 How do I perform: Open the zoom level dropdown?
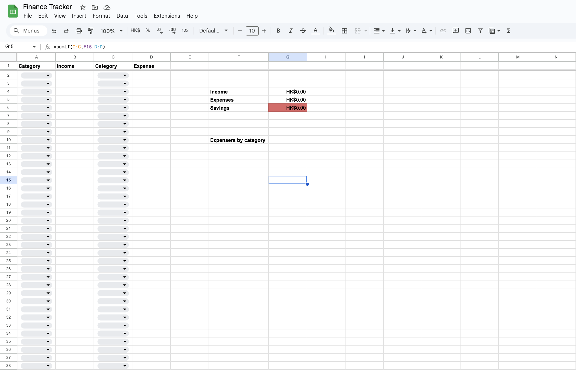[111, 31]
